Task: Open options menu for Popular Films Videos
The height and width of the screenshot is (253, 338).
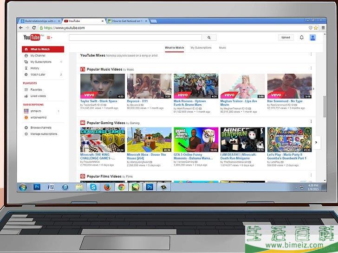Action: click(x=311, y=175)
